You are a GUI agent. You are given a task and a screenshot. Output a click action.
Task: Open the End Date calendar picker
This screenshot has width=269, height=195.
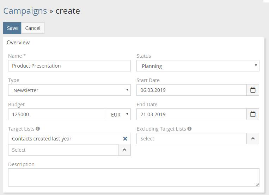pos(253,114)
